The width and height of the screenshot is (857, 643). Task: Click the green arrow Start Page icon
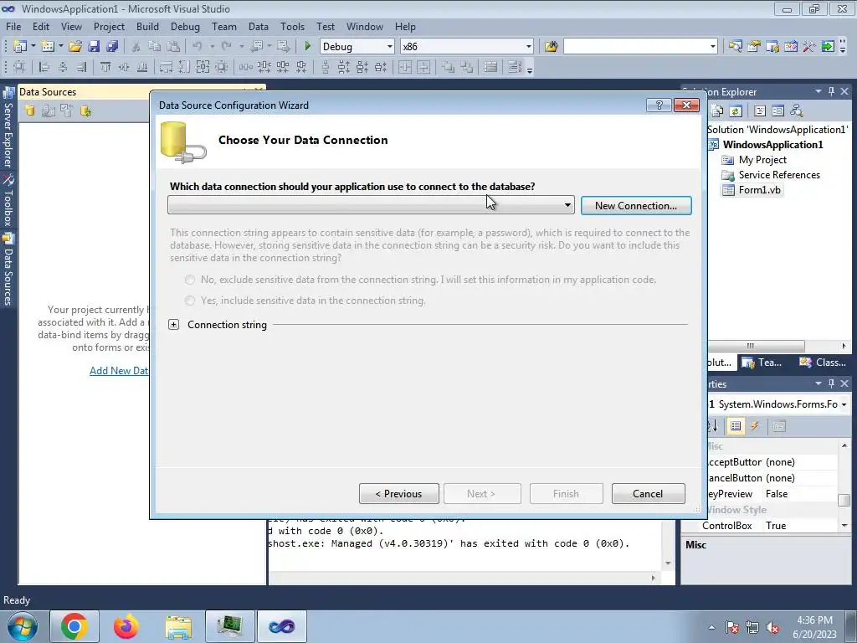[x=828, y=47]
